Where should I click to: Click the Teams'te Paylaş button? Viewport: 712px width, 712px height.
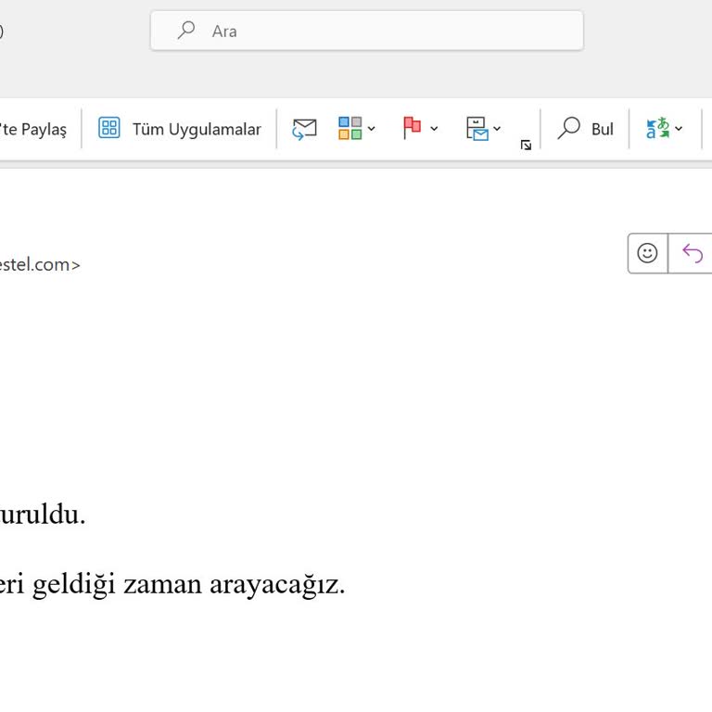click(33, 129)
